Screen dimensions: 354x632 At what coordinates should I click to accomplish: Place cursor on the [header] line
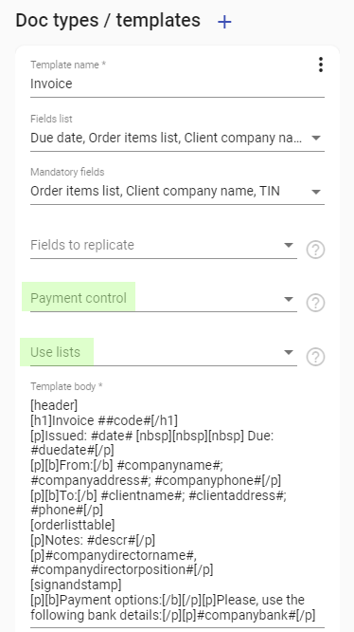pyautogui.click(x=54, y=405)
